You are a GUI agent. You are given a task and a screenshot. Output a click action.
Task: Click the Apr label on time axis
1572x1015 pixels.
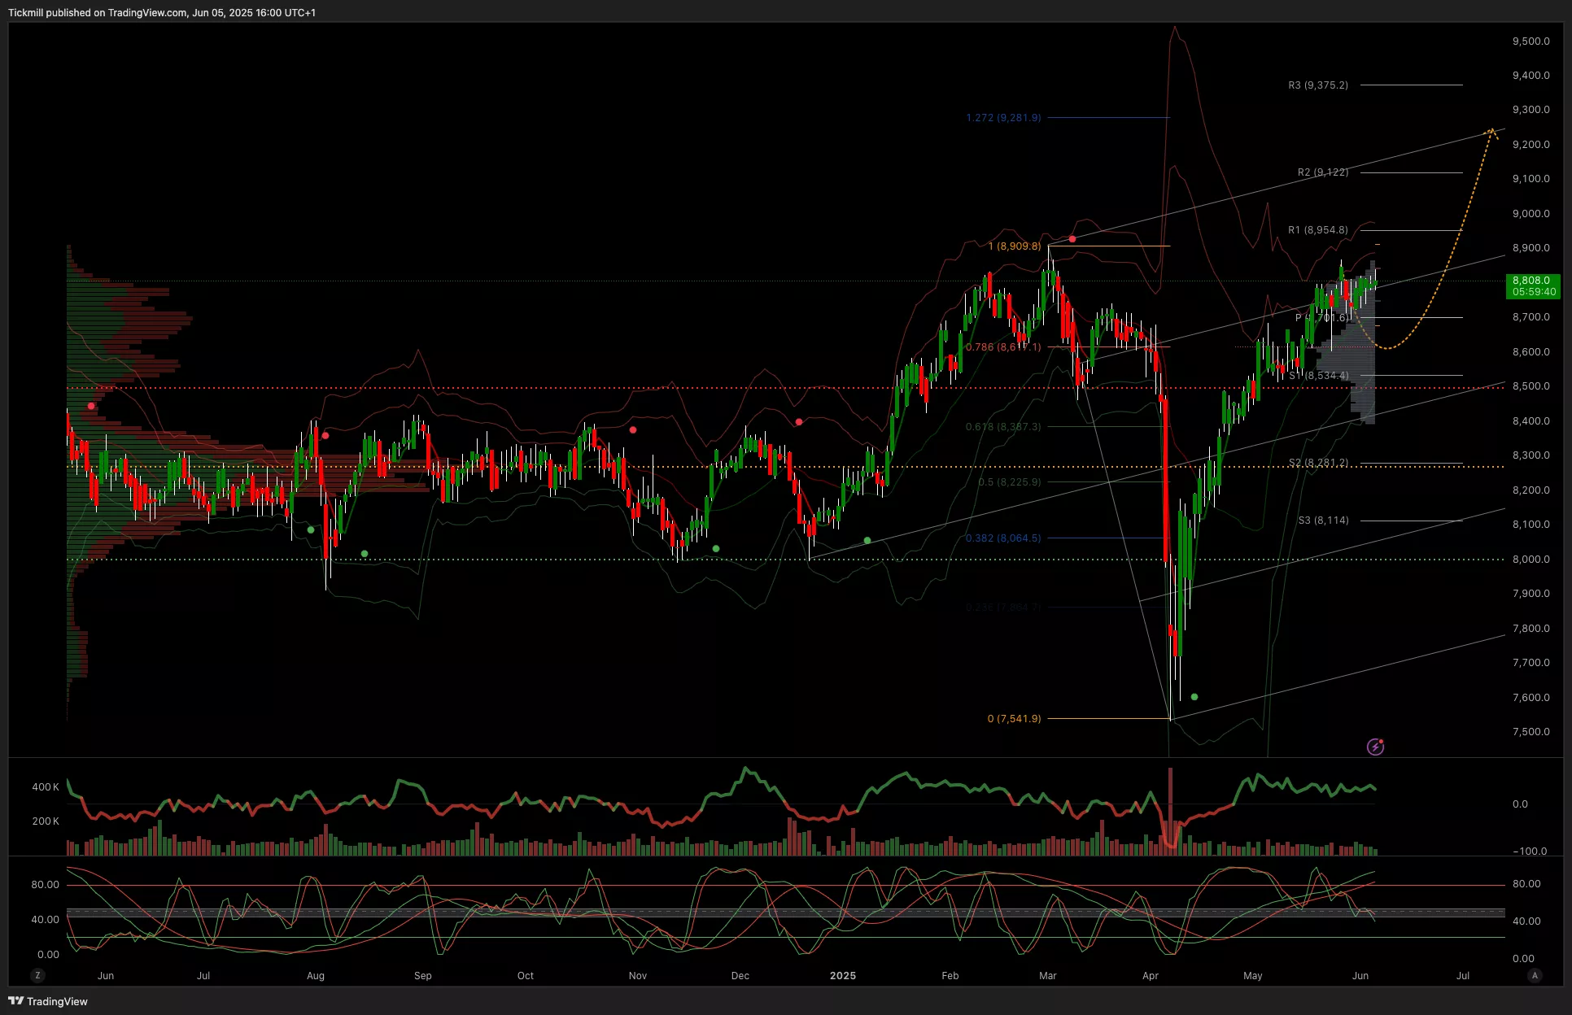(1150, 975)
